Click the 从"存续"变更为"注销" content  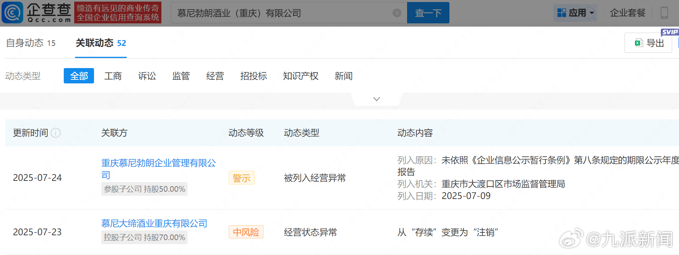pyautogui.click(x=448, y=232)
